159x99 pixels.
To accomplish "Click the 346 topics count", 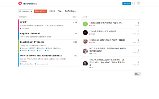I will tap(75, 42).
